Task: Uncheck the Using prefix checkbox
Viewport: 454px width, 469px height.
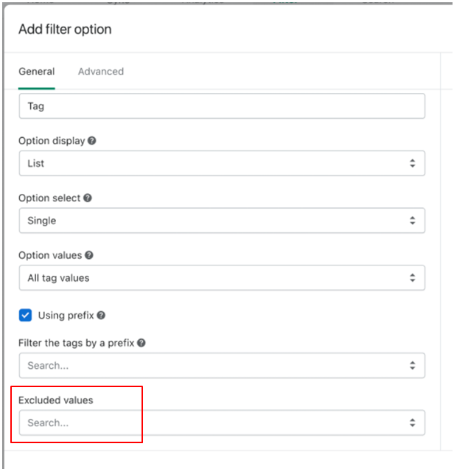Action: click(x=26, y=316)
